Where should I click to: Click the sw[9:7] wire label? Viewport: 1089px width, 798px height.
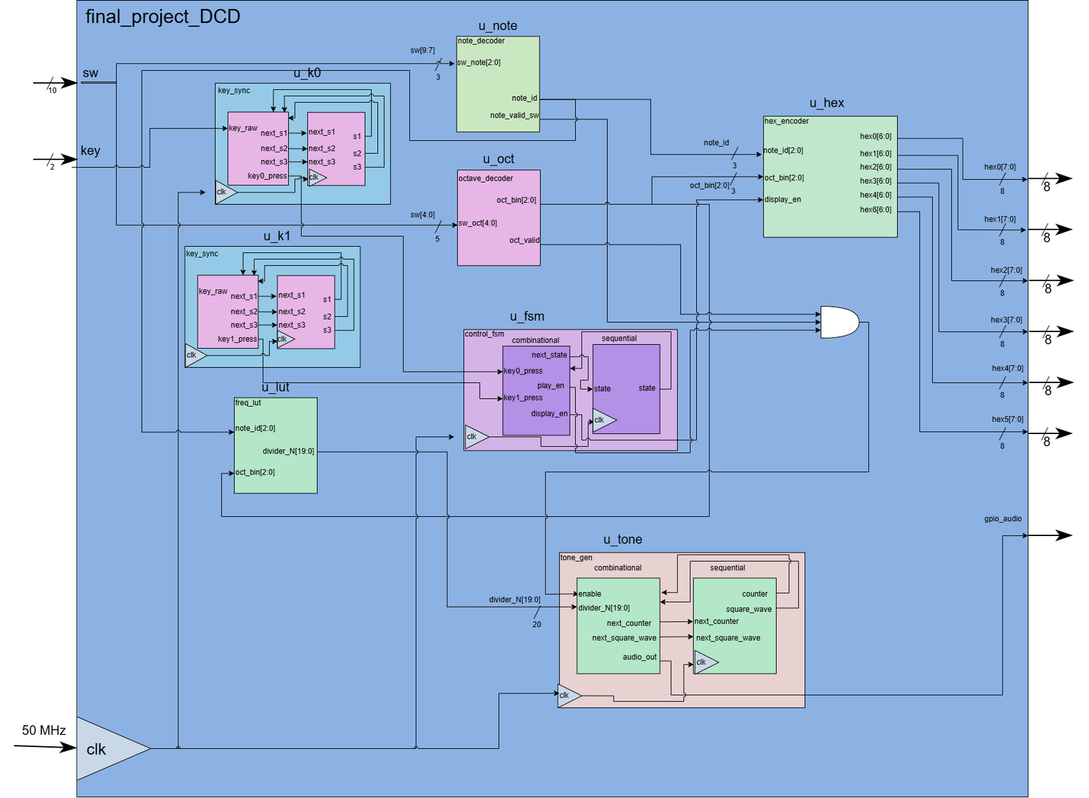(423, 50)
